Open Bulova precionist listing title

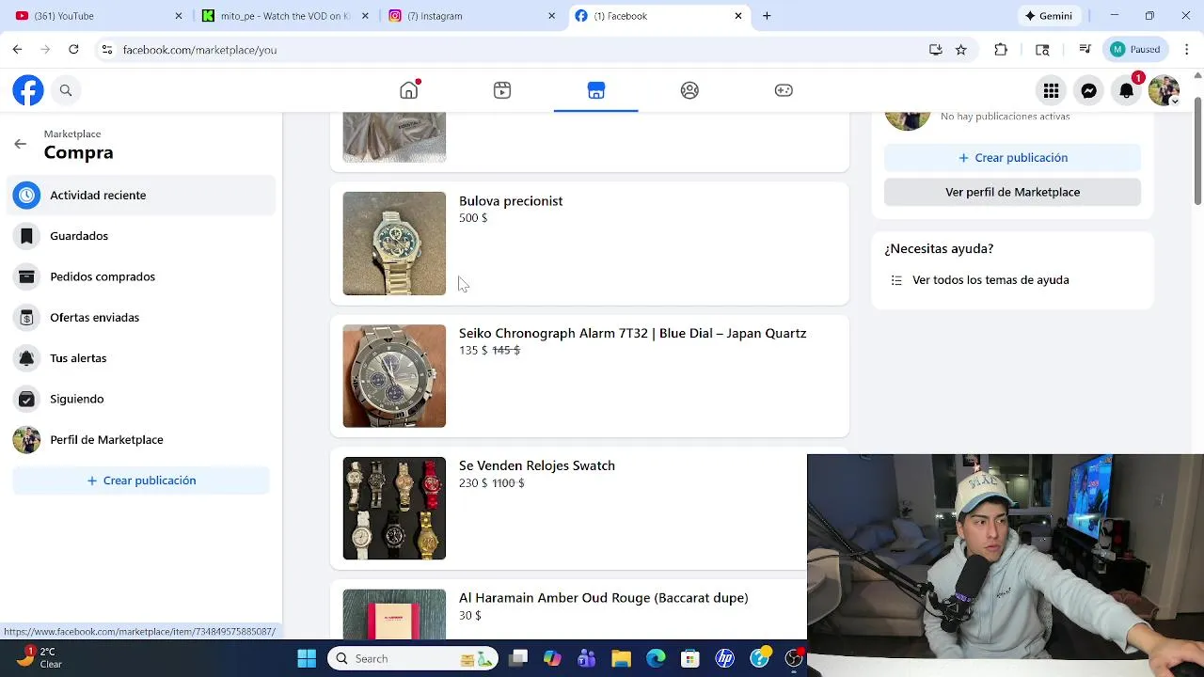coord(511,201)
